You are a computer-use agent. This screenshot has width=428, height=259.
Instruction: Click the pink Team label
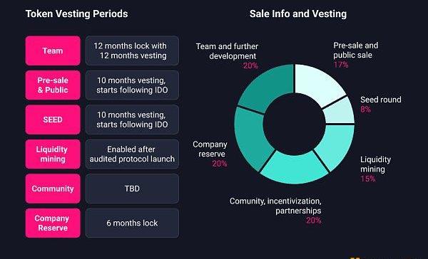[53, 51]
